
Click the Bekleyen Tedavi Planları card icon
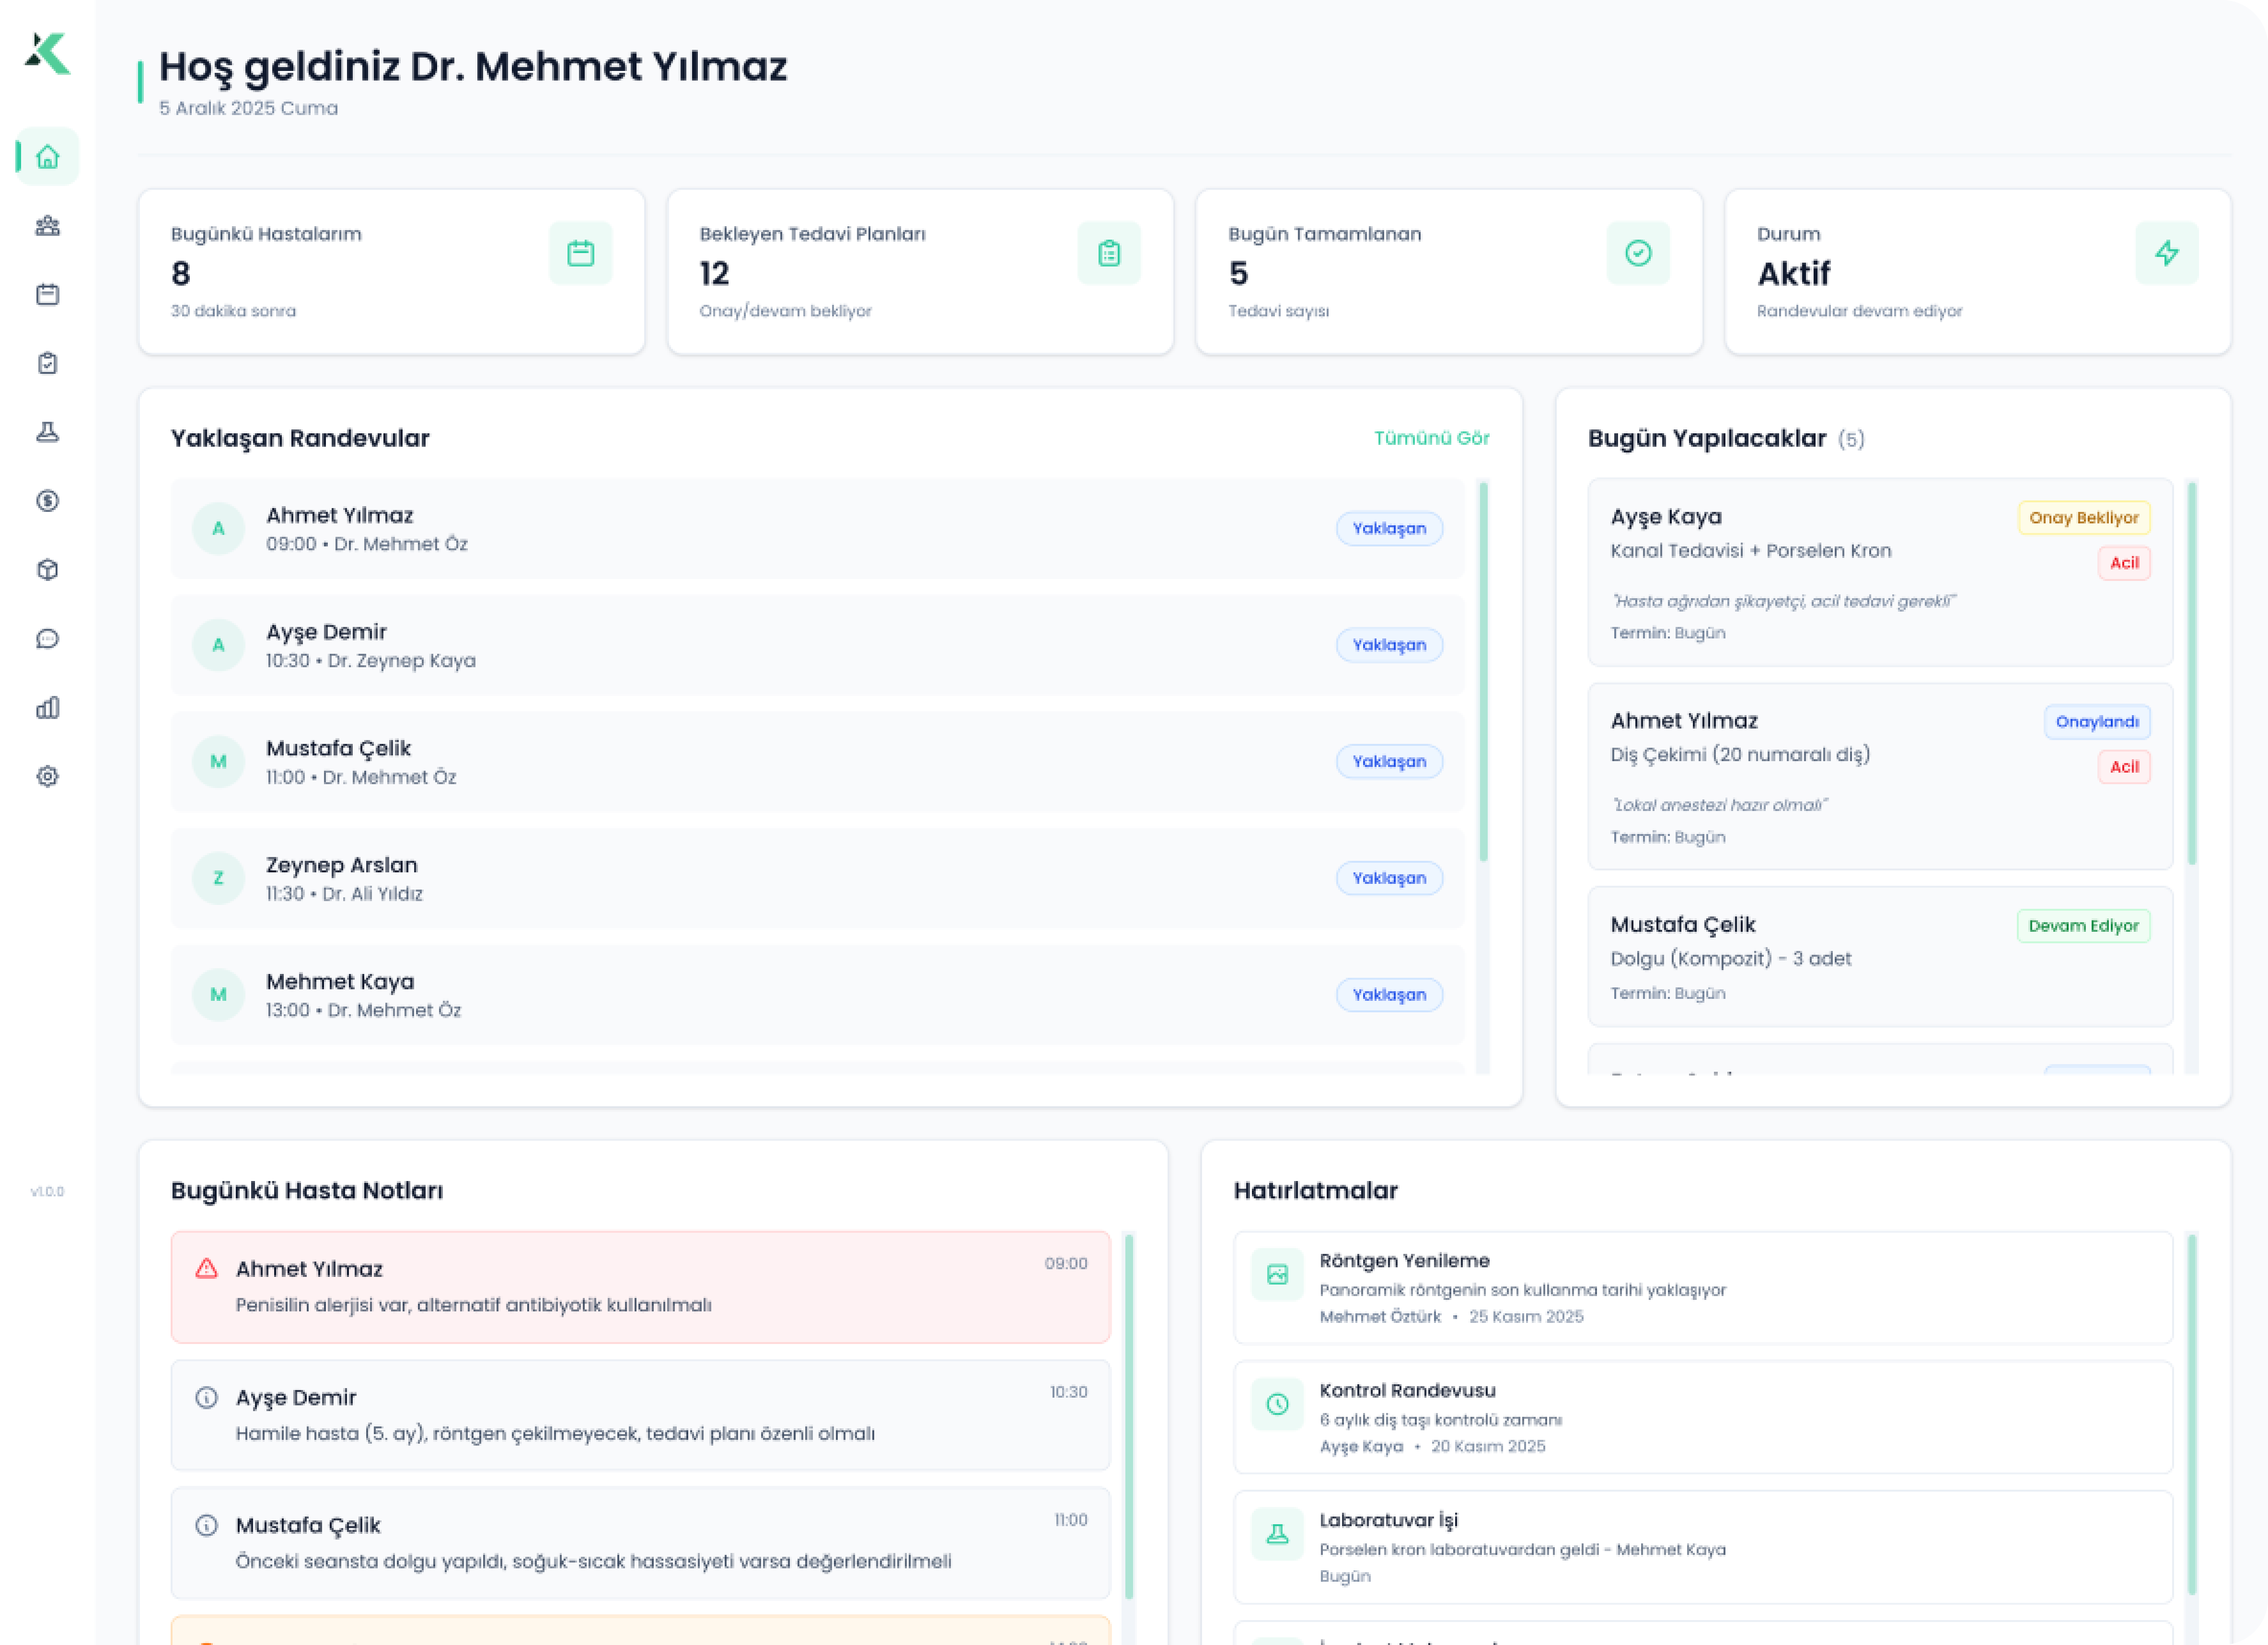[x=1108, y=254]
